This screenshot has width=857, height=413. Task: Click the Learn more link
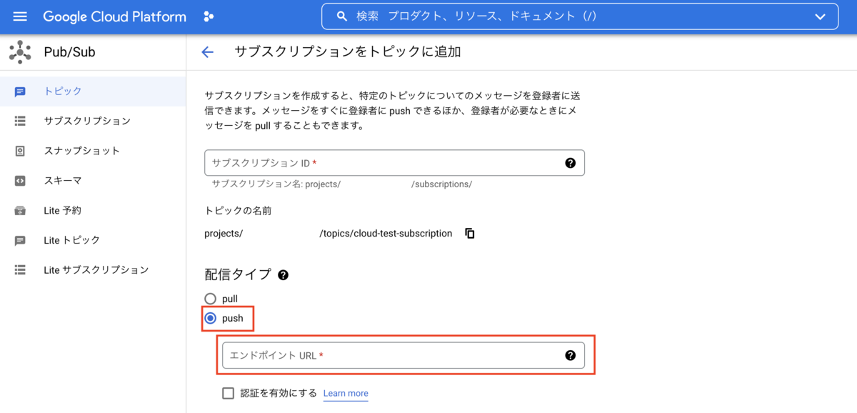[x=346, y=393]
